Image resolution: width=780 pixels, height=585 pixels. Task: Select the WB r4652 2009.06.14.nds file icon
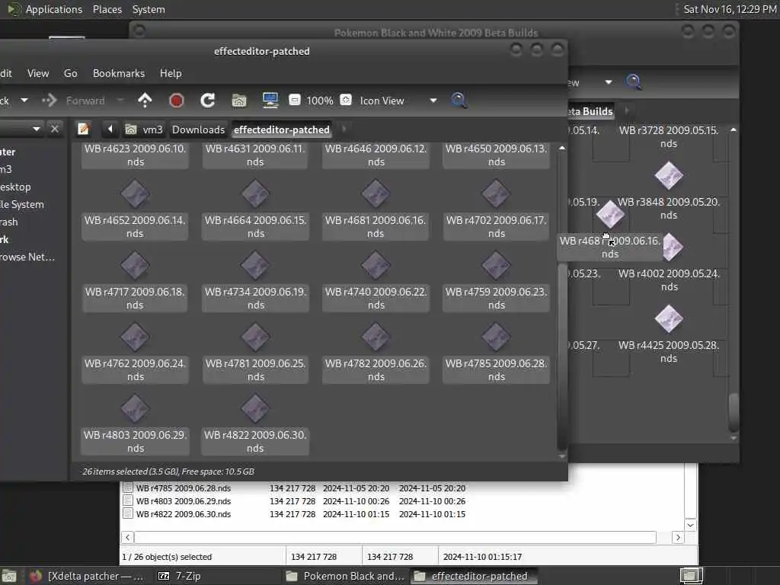[x=135, y=194]
